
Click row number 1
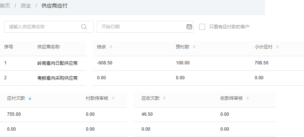point(5,63)
